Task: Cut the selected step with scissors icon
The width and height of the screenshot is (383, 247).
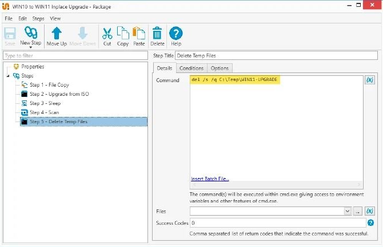Action: tap(107, 37)
